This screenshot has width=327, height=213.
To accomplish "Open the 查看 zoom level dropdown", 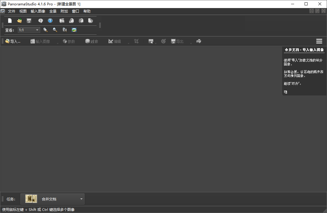I will point(29,30).
